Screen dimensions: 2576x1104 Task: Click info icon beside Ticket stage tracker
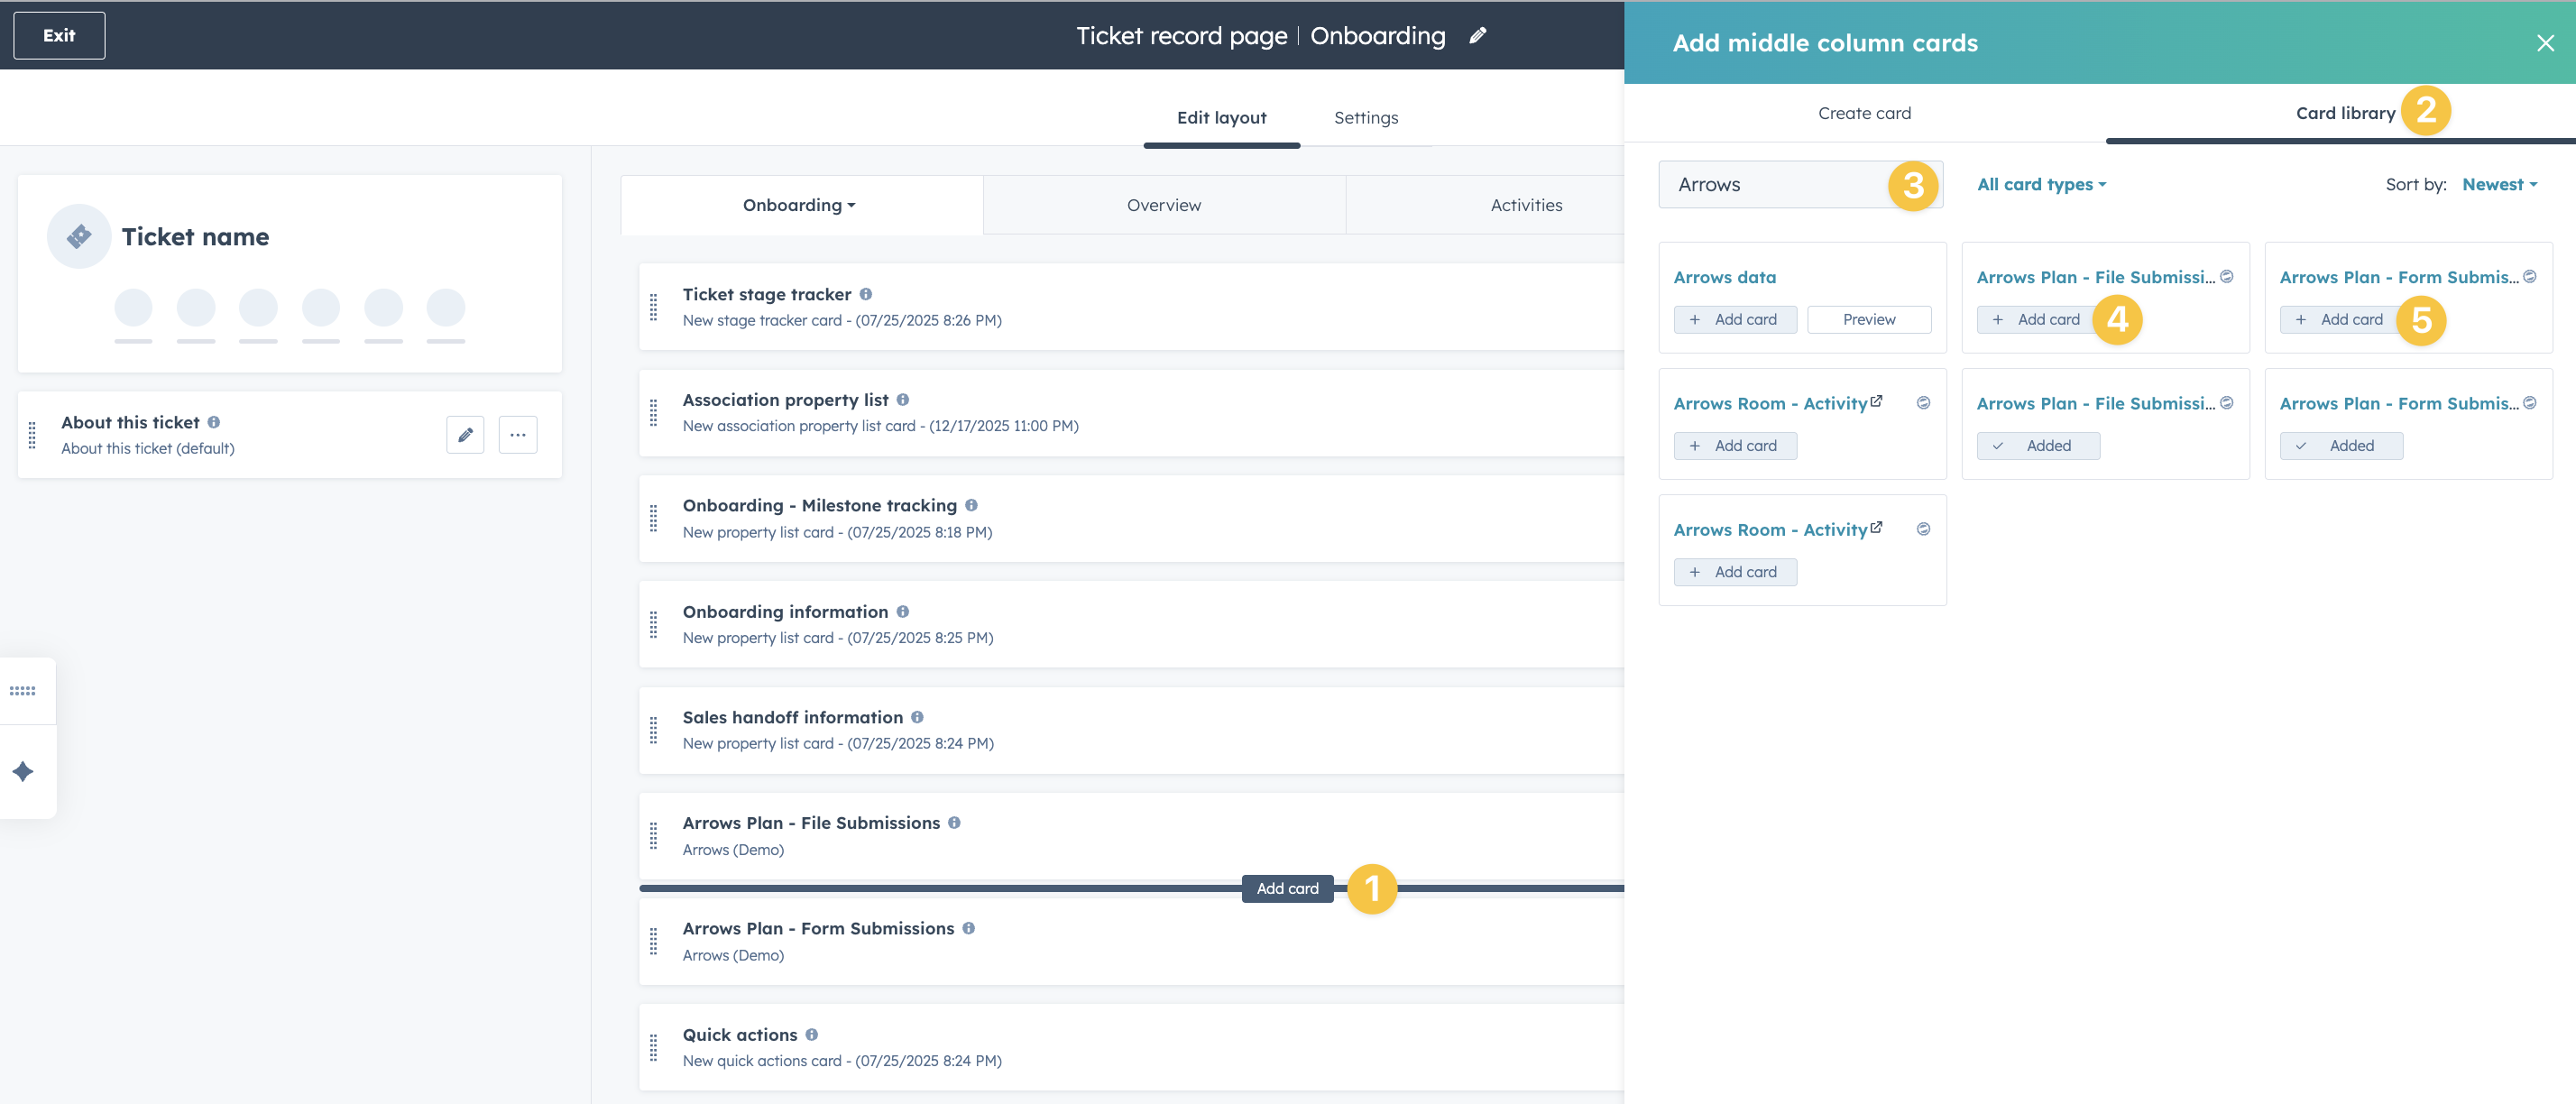tap(866, 294)
